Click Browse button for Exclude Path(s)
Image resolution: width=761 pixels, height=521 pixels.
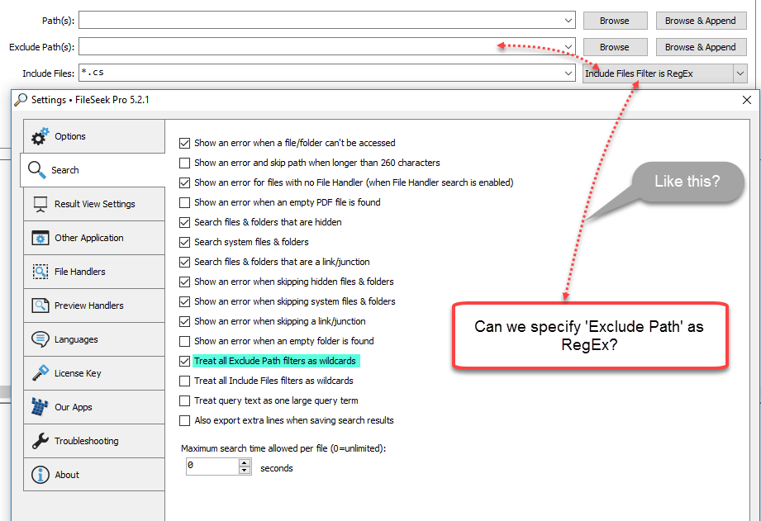(x=614, y=47)
